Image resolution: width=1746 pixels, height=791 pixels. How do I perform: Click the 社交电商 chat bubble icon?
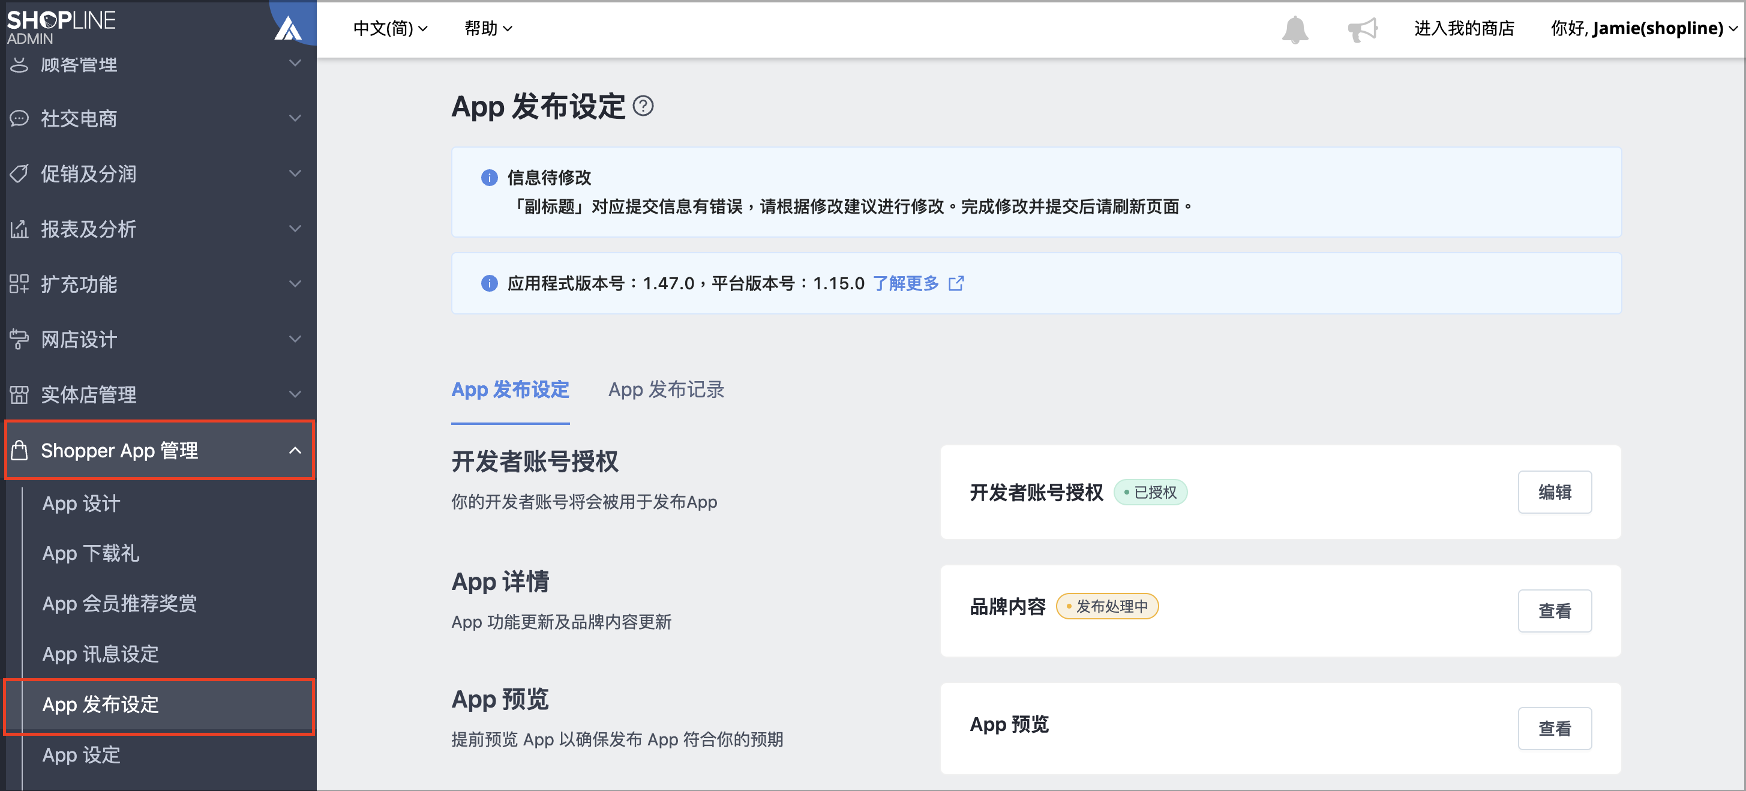19,118
